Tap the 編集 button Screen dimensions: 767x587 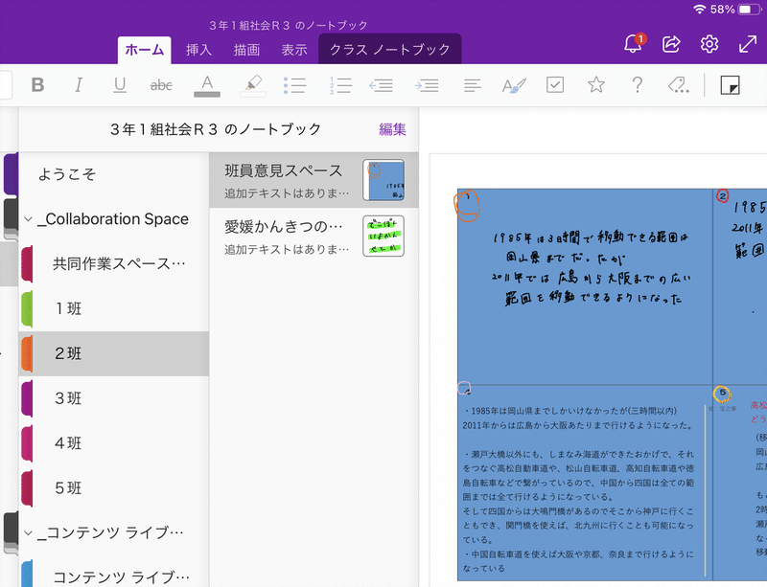click(x=392, y=129)
